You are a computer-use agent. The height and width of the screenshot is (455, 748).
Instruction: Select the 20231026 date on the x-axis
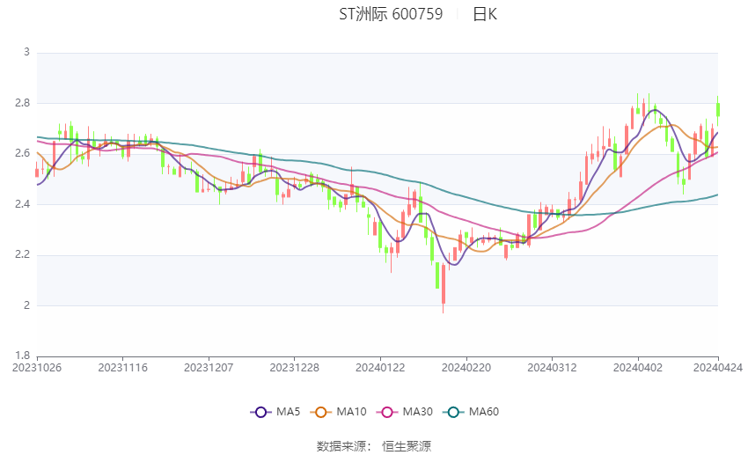pyautogui.click(x=37, y=368)
